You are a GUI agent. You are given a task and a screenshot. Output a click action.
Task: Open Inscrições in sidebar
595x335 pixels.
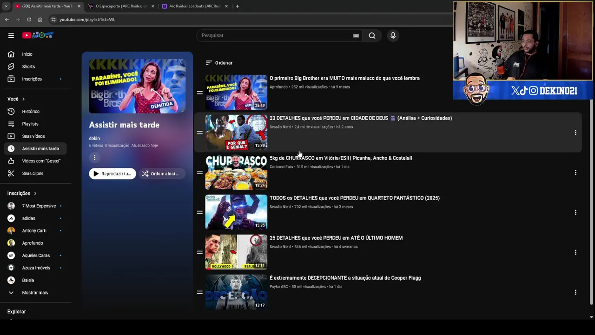pos(36,79)
